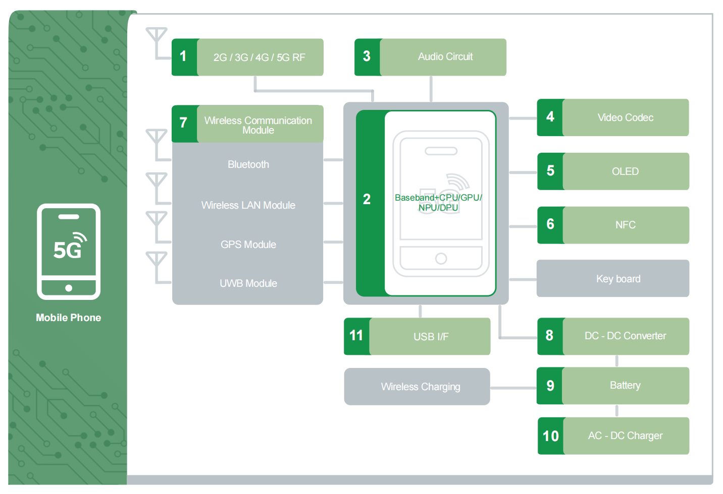Click the antenna icon beside Bluetooth
Viewport: 723px width, 494px height.
pyautogui.click(x=158, y=145)
